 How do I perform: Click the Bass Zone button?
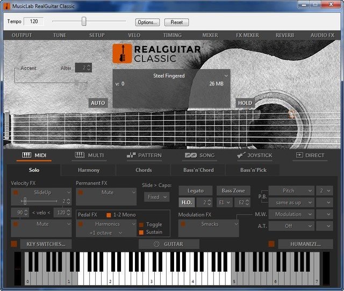pos(233,191)
